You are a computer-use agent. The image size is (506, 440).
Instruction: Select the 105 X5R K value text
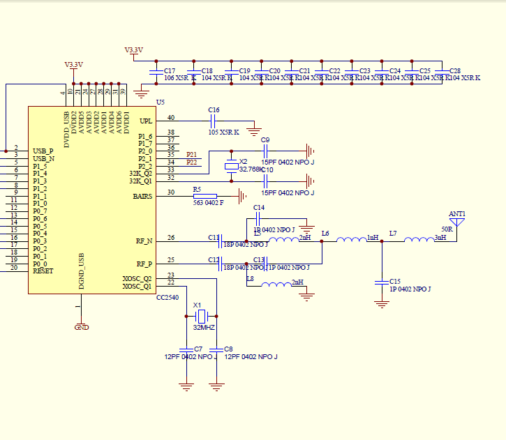click(223, 132)
